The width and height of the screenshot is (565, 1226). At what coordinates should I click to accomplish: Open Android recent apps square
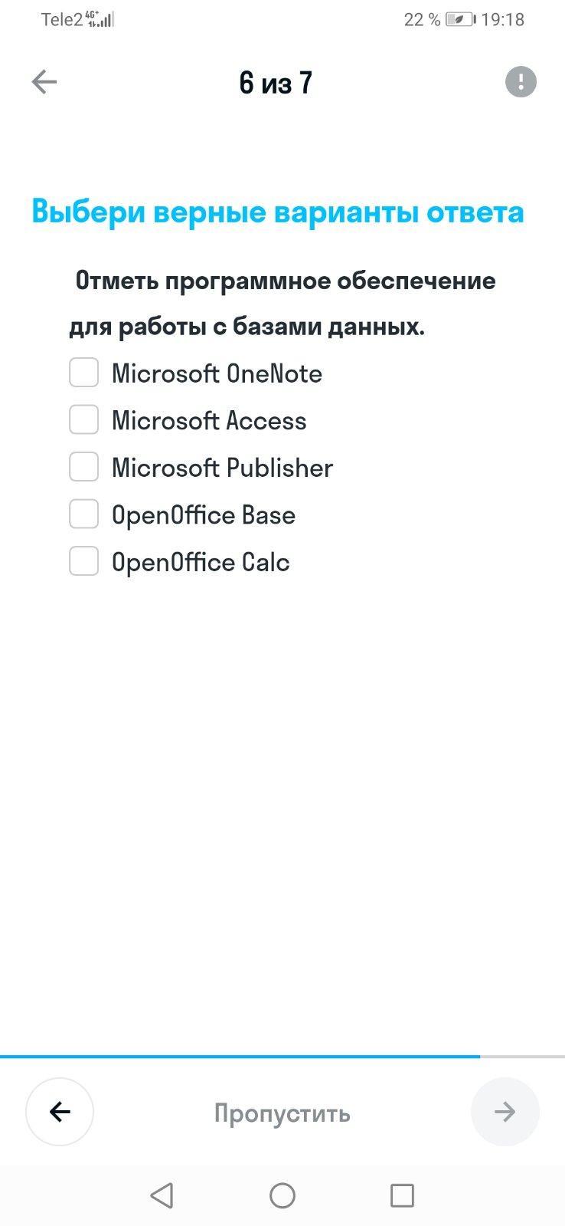click(x=402, y=1195)
